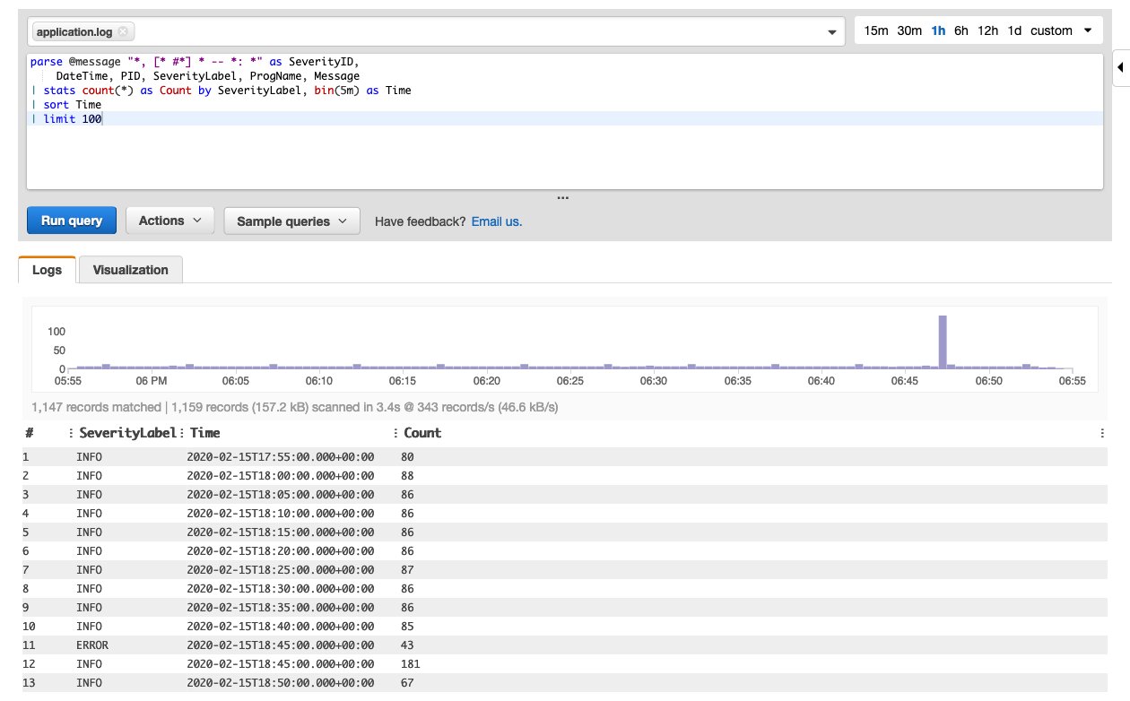Screen dimensions: 1130x701
Task: Expand the Sample queries menu
Action: [291, 221]
